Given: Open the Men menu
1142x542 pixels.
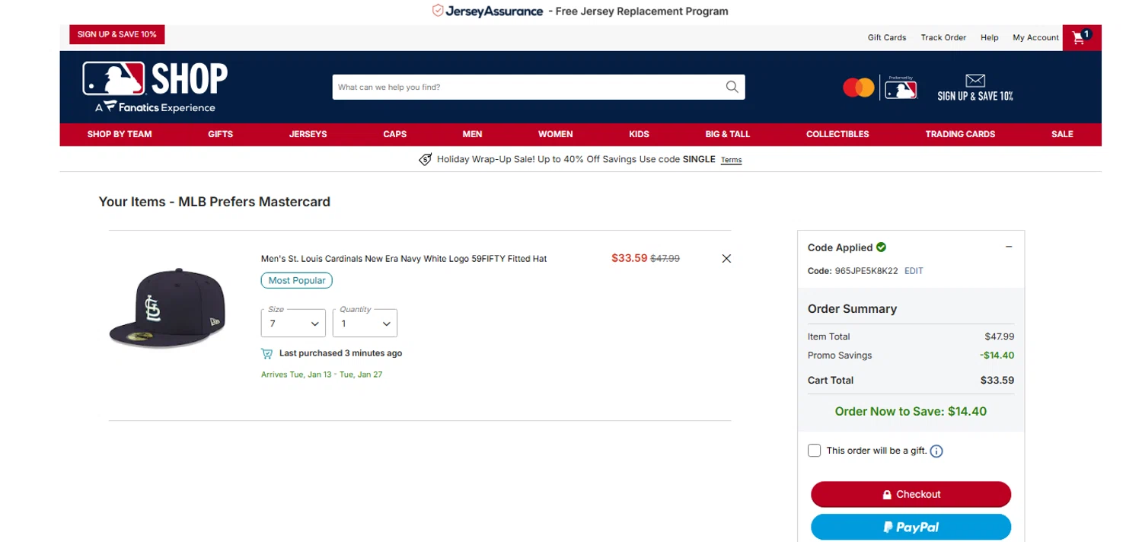Looking at the screenshot, I should [473, 134].
